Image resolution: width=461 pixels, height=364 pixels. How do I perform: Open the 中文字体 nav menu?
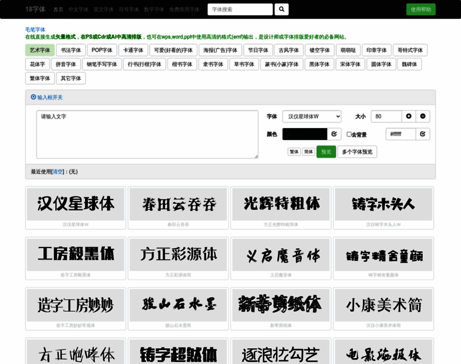[x=78, y=10]
